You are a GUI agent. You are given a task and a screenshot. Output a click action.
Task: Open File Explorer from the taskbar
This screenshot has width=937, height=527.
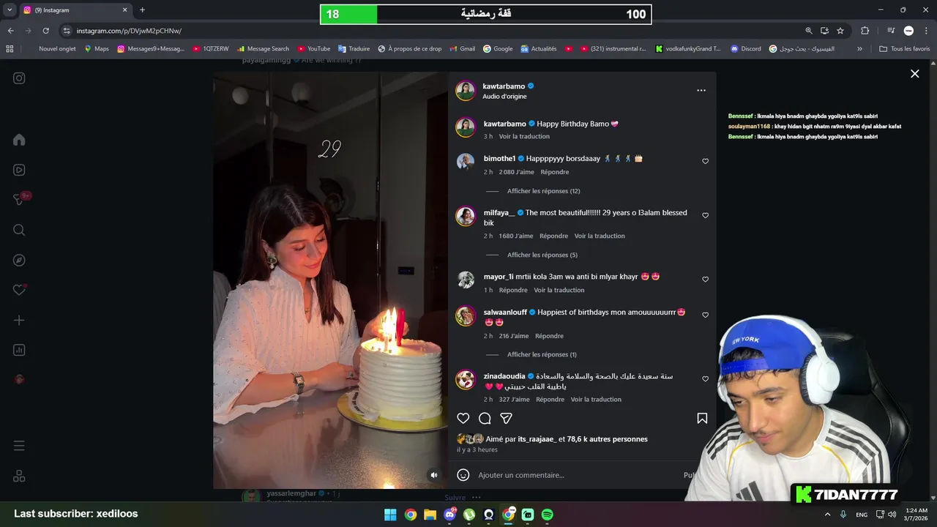tap(430, 515)
